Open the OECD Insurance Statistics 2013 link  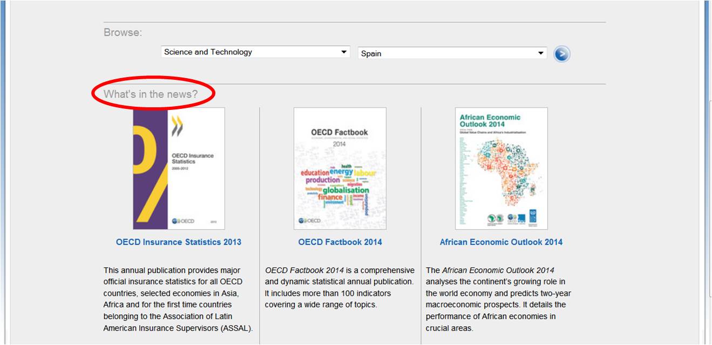pyautogui.click(x=179, y=242)
